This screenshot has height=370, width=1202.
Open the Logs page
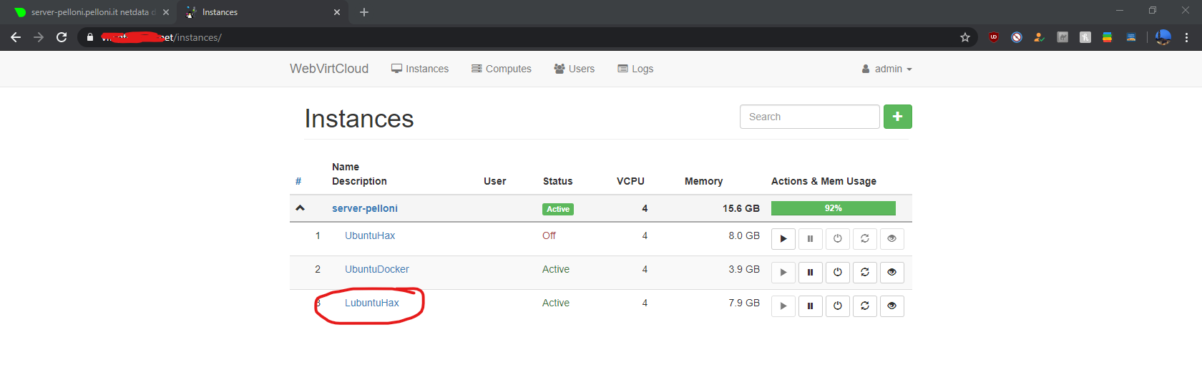635,69
